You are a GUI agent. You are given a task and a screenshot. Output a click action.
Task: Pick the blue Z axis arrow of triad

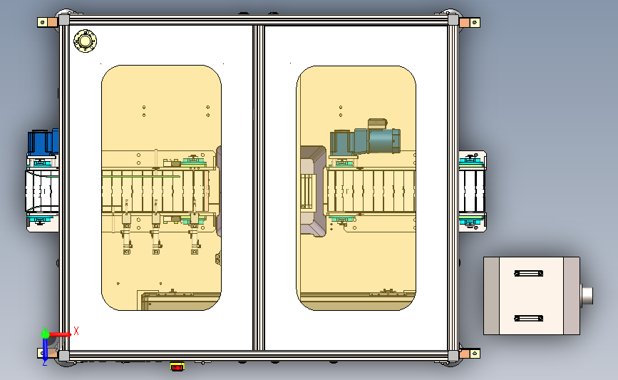[x=45, y=350]
